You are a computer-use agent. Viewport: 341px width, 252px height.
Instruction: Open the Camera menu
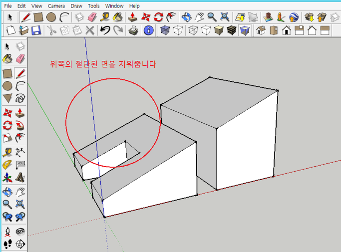[x=56, y=6]
